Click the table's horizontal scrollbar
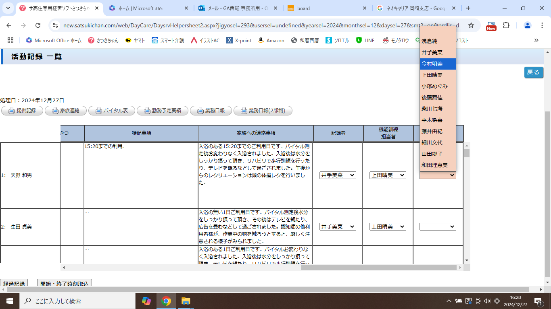Screen dimensions: 551x309 (379, 267)
